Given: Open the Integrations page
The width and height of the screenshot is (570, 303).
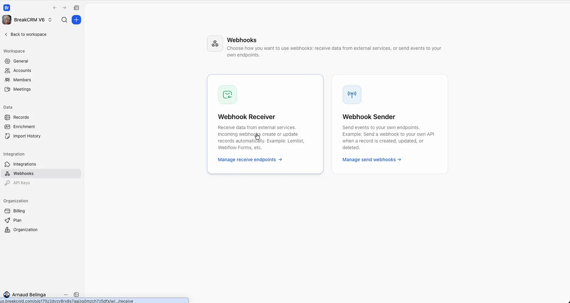Looking at the screenshot, I should click(x=41, y=164).
